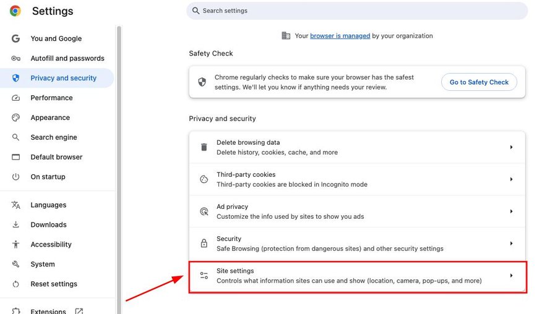Expand Delete browsing data arrow
542x314 pixels.
(x=511, y=147)
